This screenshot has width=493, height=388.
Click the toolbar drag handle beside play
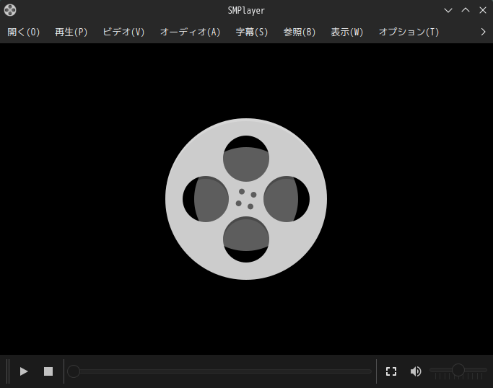click(8, 371)
